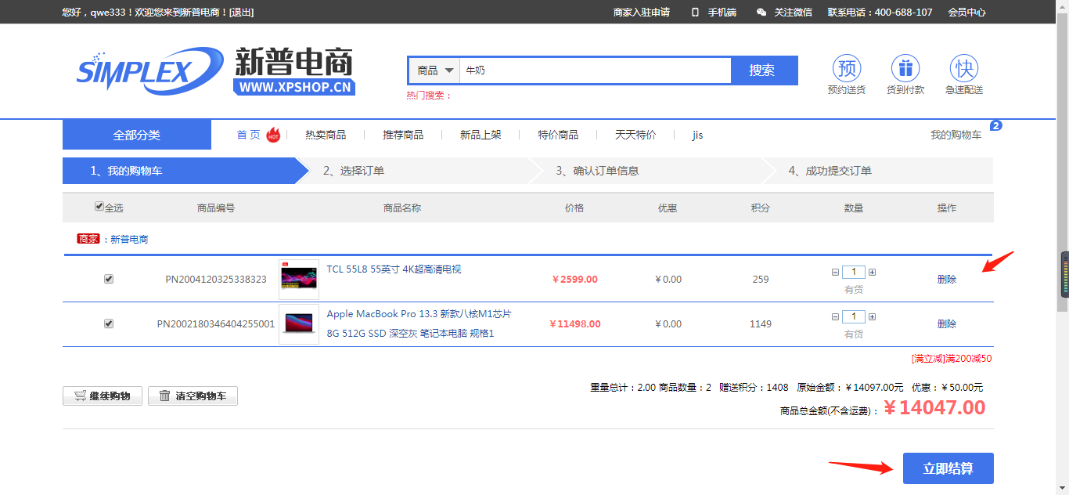The height and width of the screenshot is (495, 1069).
Task: Expand the 全部分类 category menu
Action: tap(137, 135)
